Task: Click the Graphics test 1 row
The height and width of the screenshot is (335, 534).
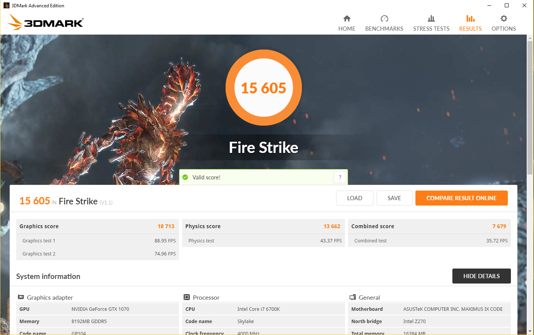Action: (x=98, y=241)
